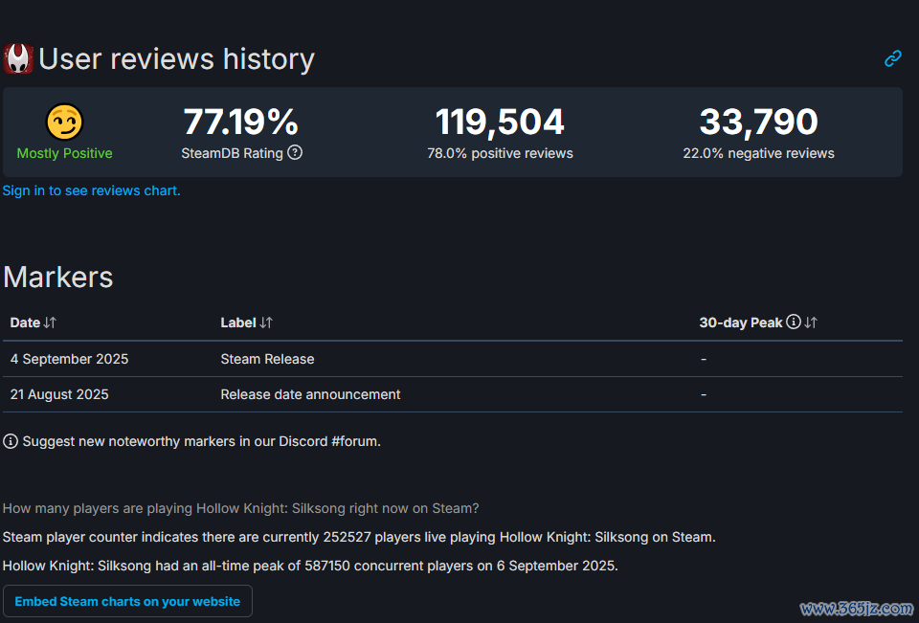Click the 30-day Peak info icon
The height and width of the screenshot is (623, 919).
[x=794, y=322]
